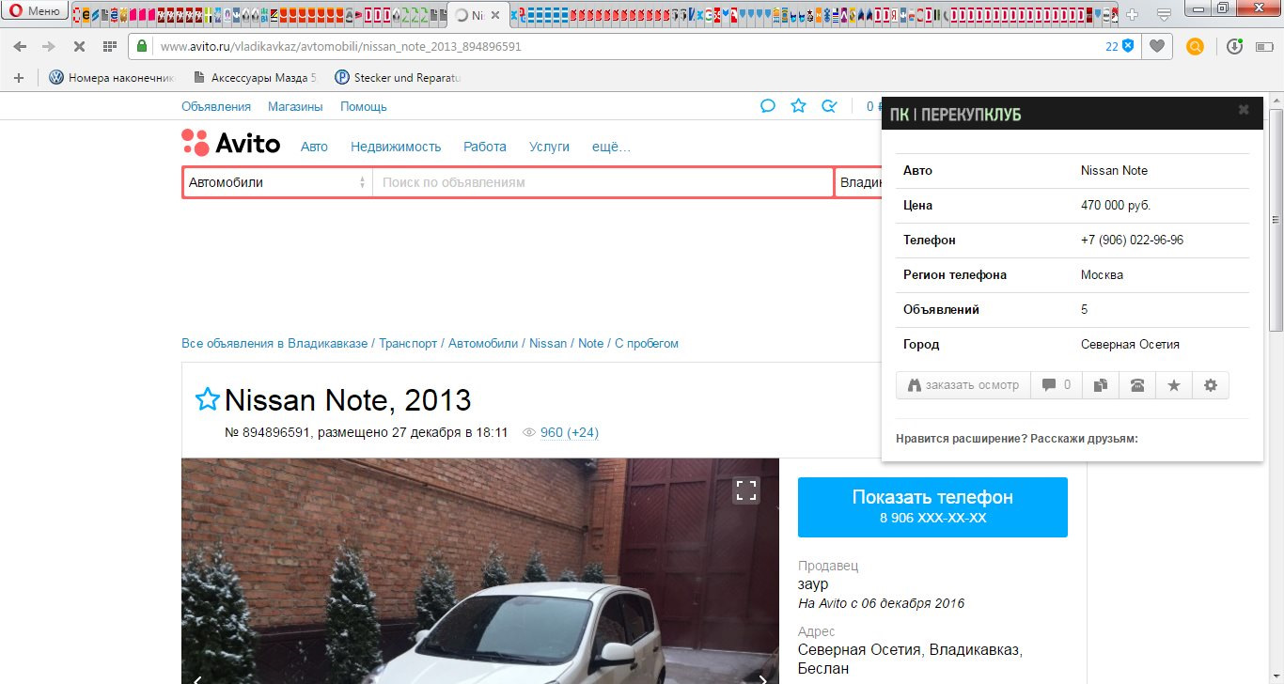Click the copy documents icon in Перекупклуб
1284x684 pixels.
(1101, 385)
